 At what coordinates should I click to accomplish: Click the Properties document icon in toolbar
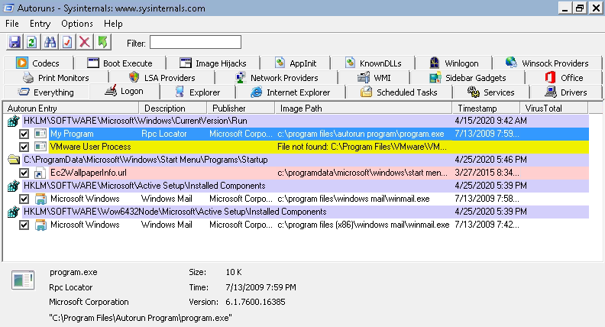coord(68,42)
